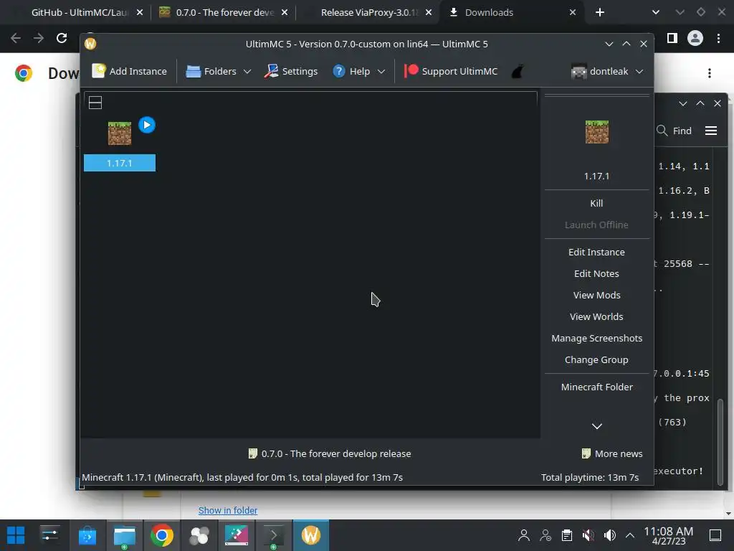Click the black cat icon in toolbar
The width and height of the screenshot is (734, 551).
pos(518,71)
